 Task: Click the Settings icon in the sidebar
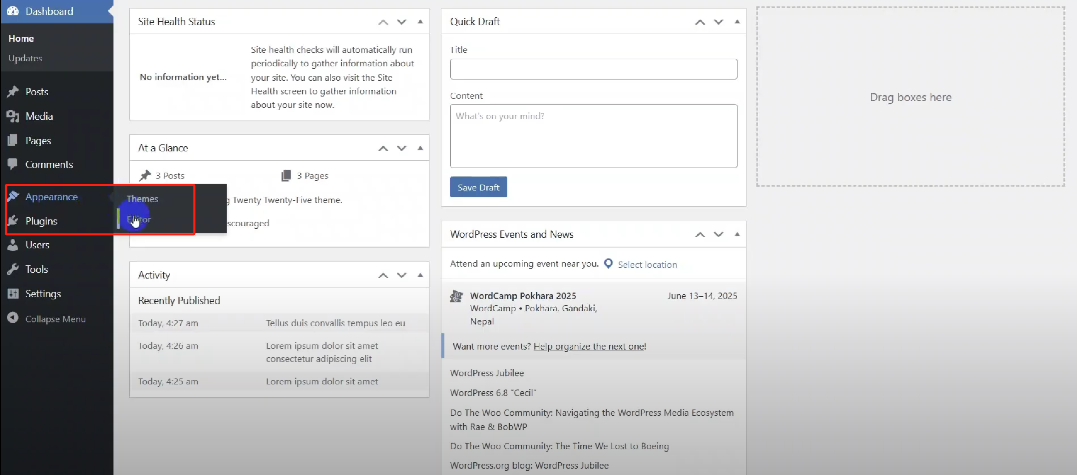[13, 293]
